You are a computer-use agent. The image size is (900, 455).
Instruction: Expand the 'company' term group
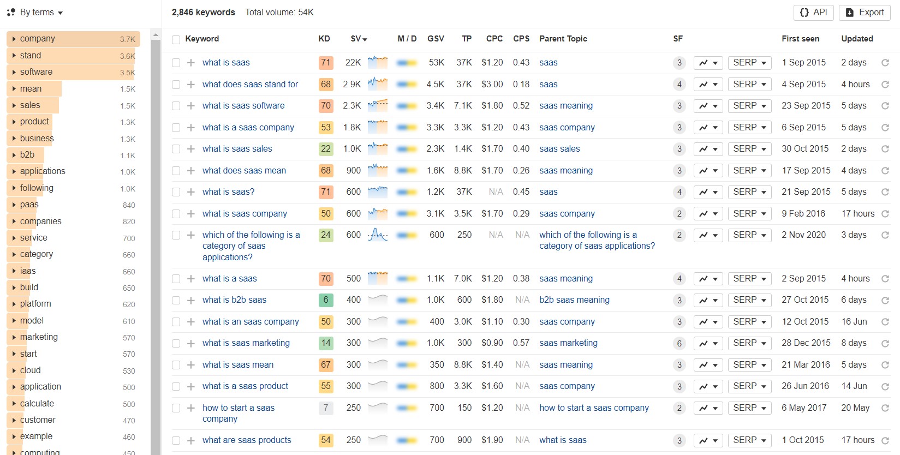(x=14, y=39)
